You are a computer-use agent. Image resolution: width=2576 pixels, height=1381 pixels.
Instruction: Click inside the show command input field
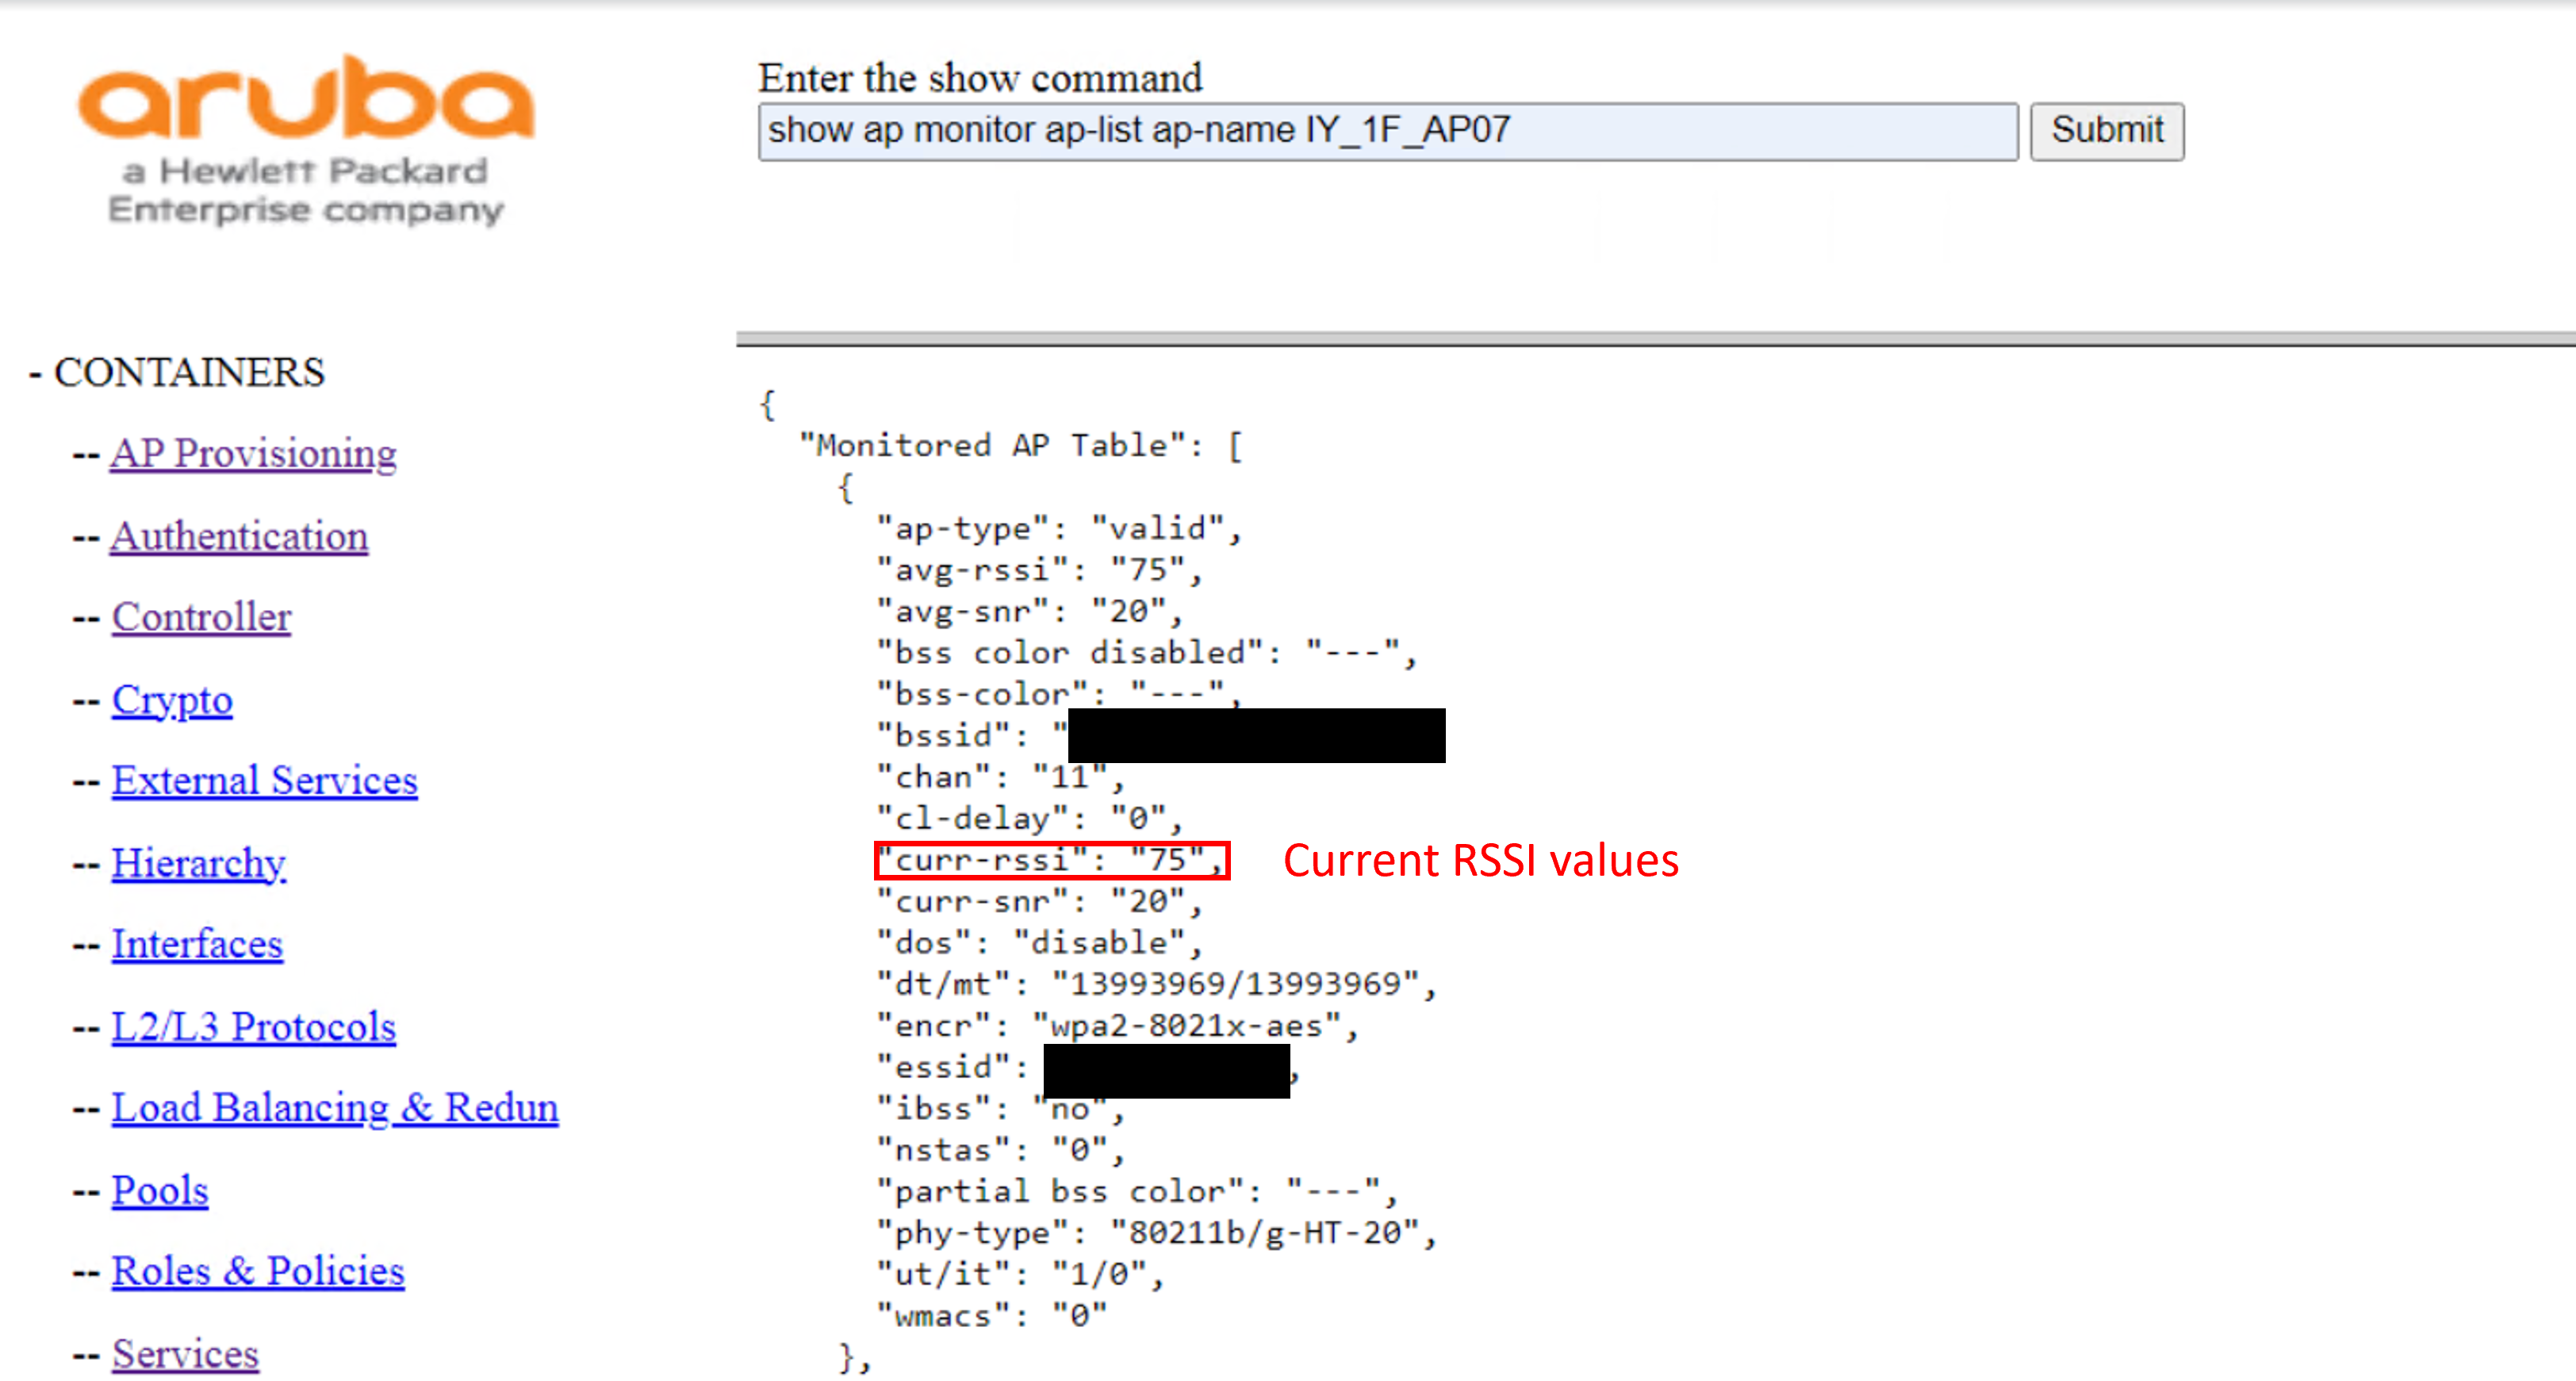tap(1390, 130)
